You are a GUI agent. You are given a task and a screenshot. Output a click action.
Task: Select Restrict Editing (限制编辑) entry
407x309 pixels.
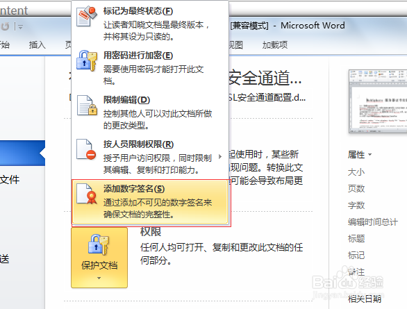[x=150, y=112]
